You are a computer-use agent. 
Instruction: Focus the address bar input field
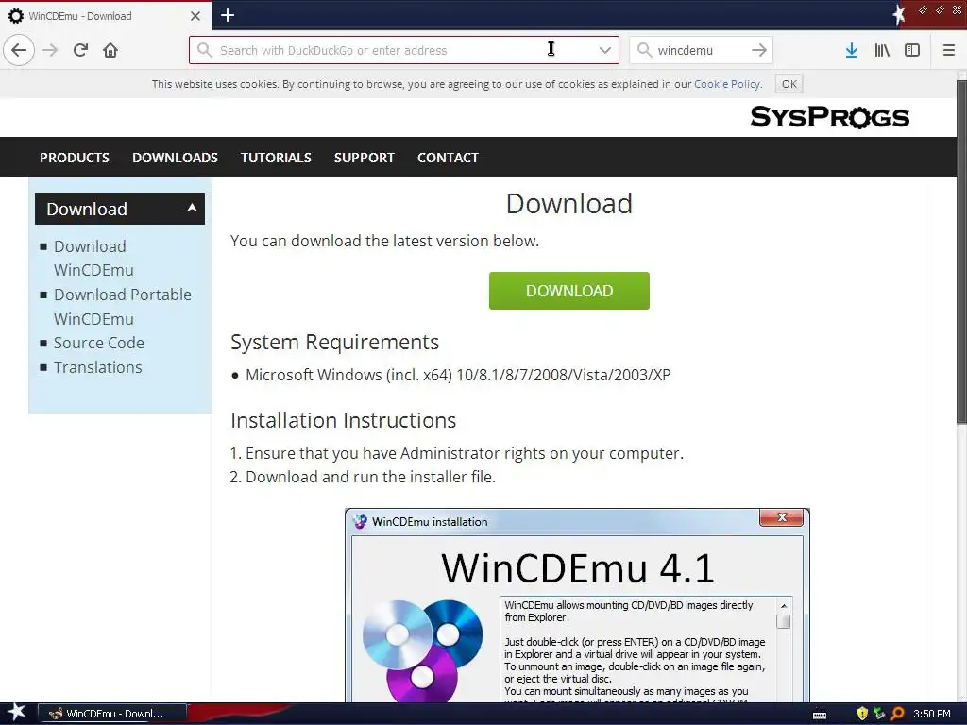click(x=404, y=50)
